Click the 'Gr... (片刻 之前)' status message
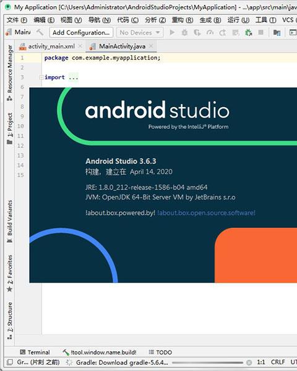This screenshot has height=371, width=297. (38, 362)
